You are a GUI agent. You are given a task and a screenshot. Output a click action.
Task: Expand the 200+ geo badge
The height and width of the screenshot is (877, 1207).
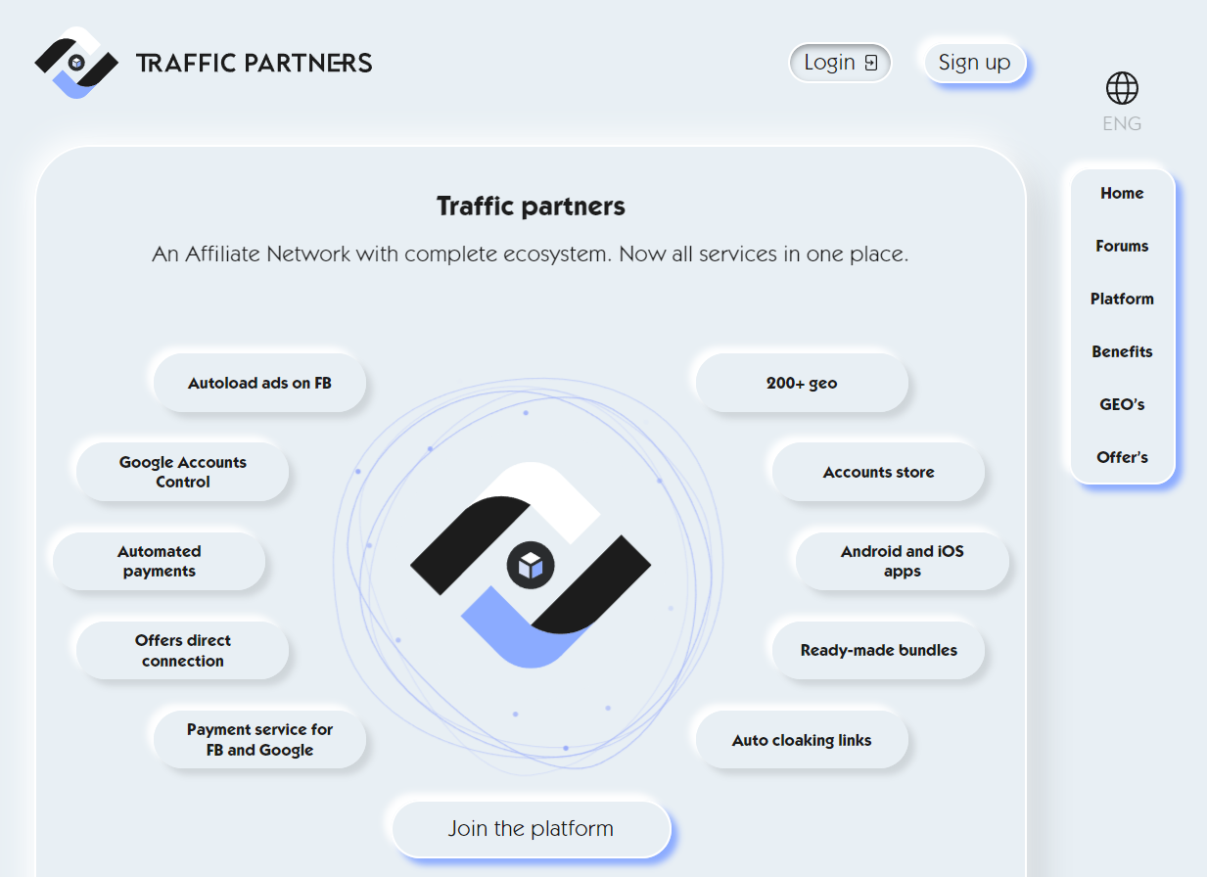(x=801, y=383)
